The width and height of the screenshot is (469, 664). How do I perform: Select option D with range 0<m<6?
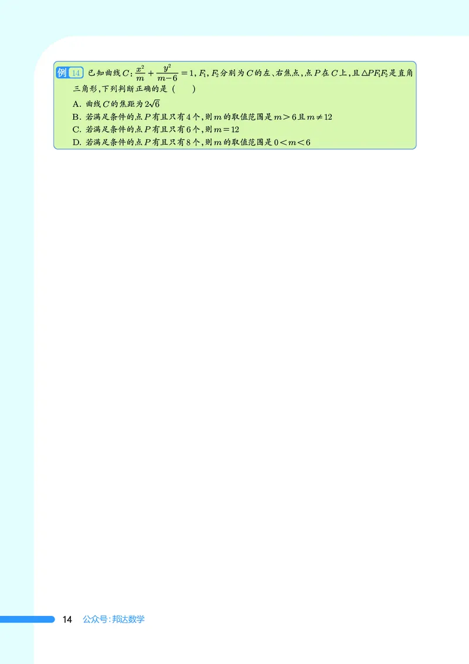(x=191, y=143)
